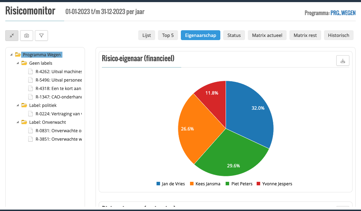Screen dimensions: 361x211
Task: Toggle Yvonne Jespers legend entry
Action: coord(274,184)
